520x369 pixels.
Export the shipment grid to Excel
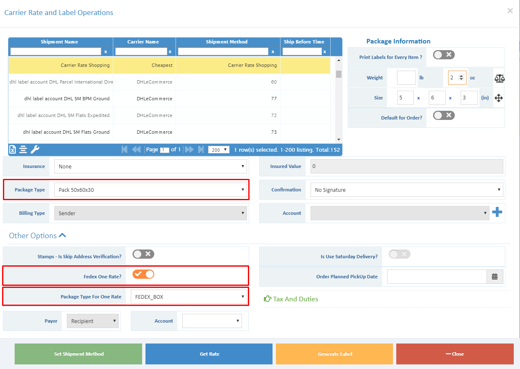(x=12, y=149)
